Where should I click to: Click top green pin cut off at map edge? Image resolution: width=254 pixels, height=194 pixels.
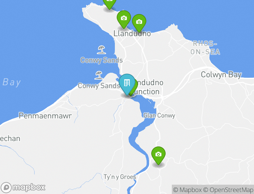[110, 4]
